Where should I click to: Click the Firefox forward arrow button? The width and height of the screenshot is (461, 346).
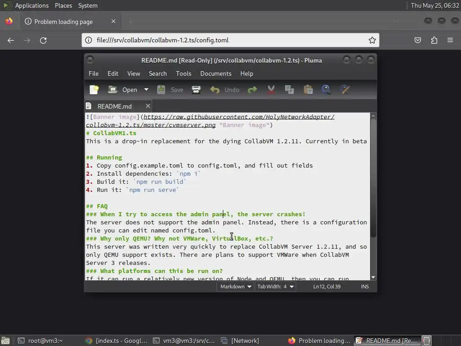27,40
